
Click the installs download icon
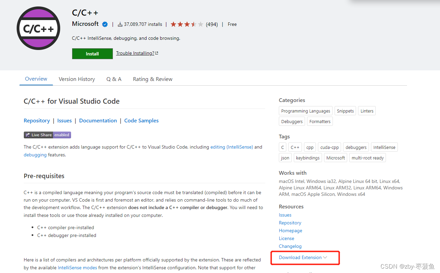120,24
